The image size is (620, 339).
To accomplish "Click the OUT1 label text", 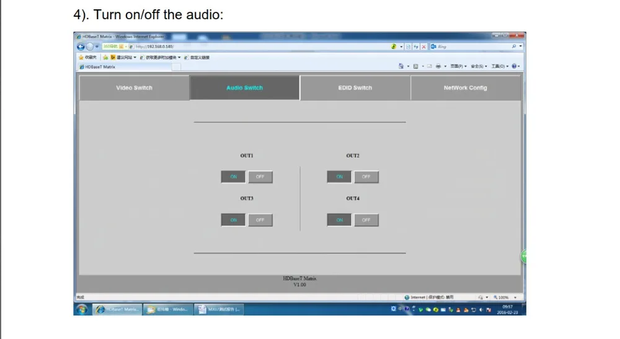I will pyautogui.click(x=247, y=156).
